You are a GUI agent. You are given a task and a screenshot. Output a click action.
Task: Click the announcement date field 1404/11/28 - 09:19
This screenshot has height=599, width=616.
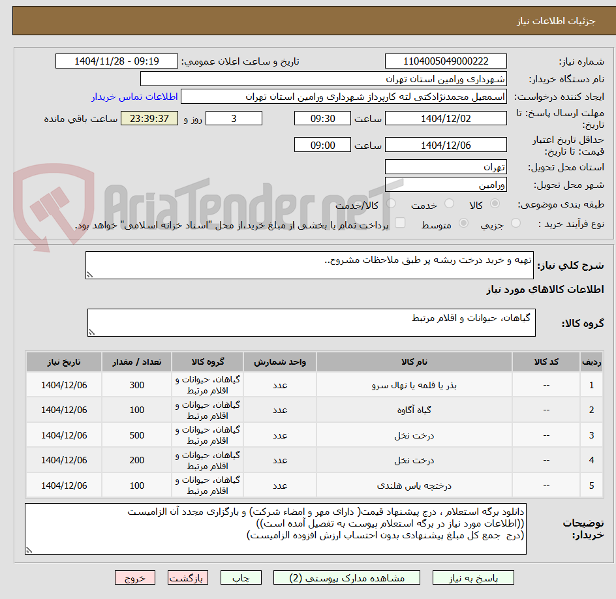pyautogui.click(x=117, y=61)
